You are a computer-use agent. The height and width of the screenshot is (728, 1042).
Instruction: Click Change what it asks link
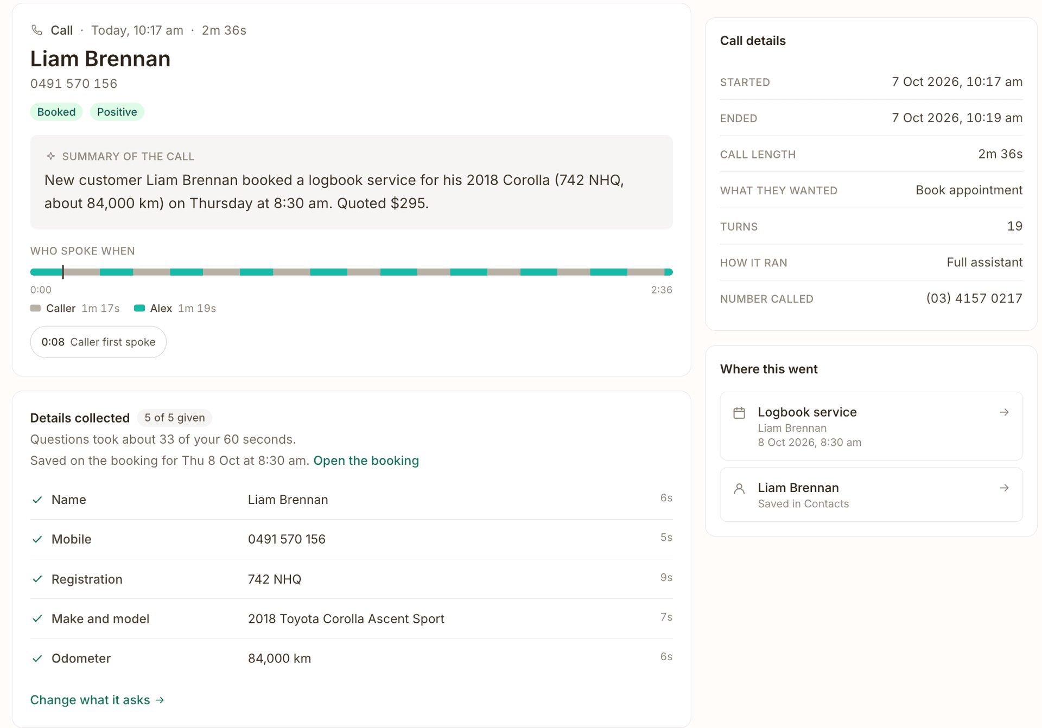click(x=97, y=700)
